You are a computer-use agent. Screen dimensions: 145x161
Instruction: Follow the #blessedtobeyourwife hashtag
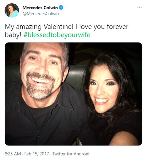(x=57, y=35)
